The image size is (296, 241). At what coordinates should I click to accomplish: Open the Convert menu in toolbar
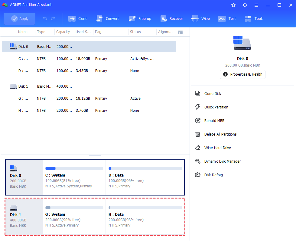[x=108, y=19]
